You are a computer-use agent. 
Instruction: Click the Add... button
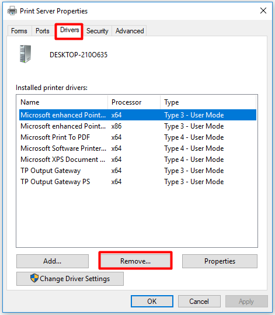53,261
